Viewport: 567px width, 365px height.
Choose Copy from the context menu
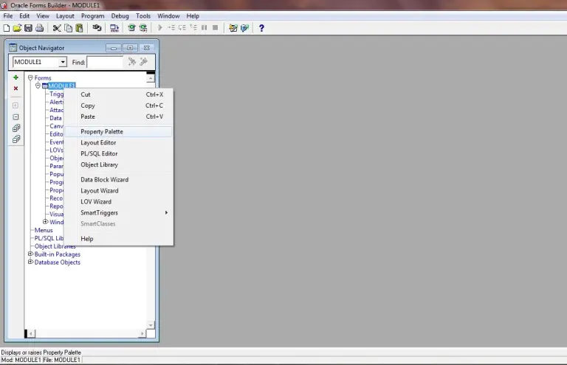click(119, 105)
